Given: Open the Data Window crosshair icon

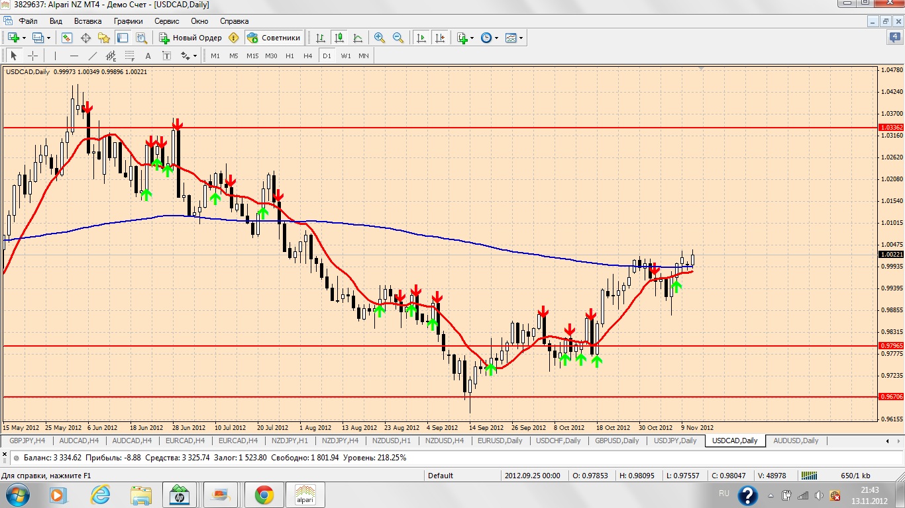Looking at the screenshot, I should (x=85, y=38).
